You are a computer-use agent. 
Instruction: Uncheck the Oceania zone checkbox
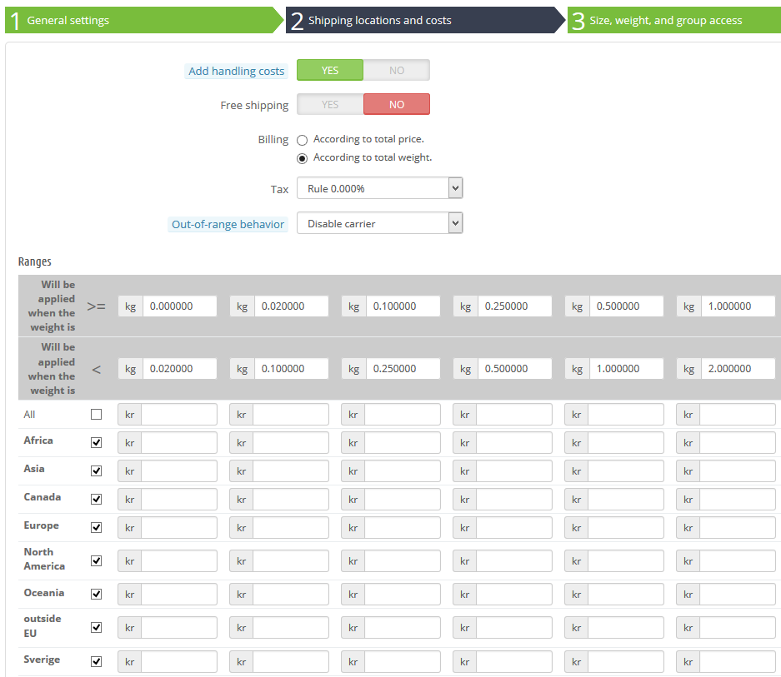96,595
